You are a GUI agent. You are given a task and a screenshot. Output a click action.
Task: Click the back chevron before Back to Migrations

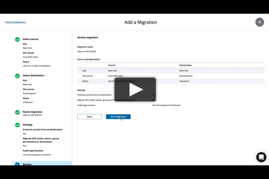pyautogui.click(x=5, y=22)
